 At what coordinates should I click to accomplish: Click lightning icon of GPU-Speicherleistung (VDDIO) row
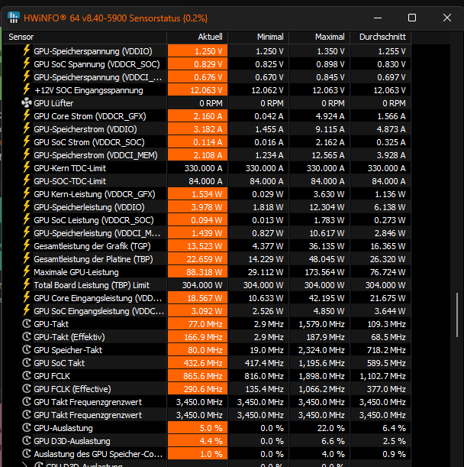click(27, 206)
